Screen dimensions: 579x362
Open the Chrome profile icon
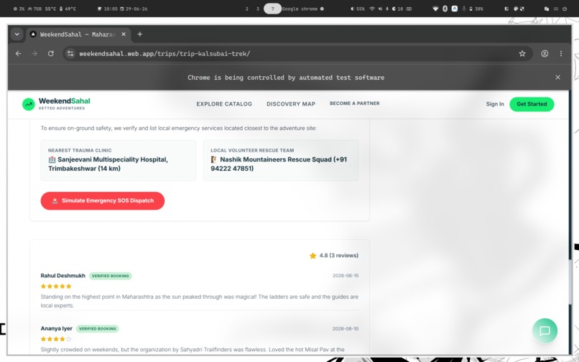(x=545, y=54)
